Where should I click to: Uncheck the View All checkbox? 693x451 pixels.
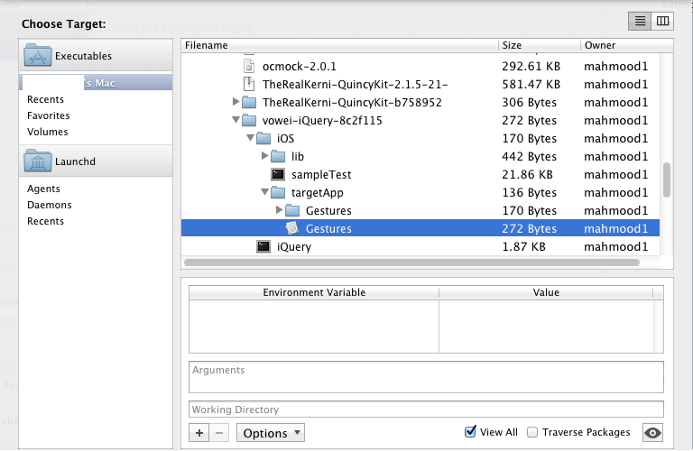click(x=471, y=431)
